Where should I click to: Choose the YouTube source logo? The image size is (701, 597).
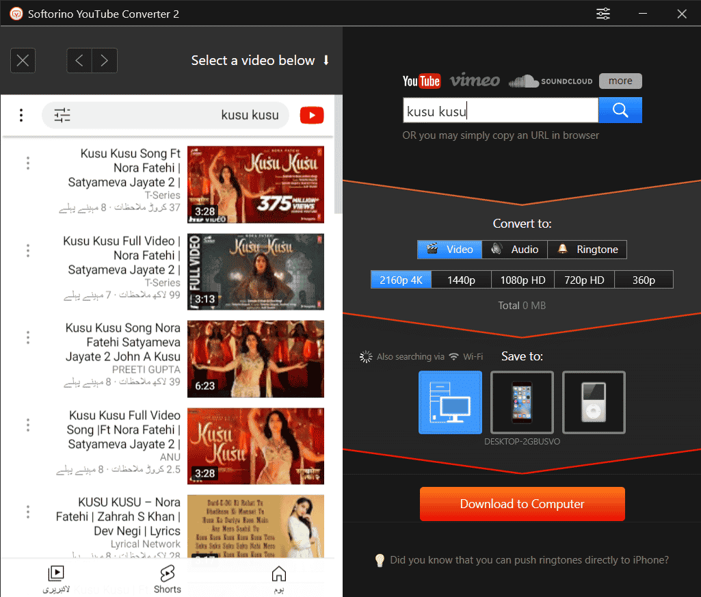tap(421, 81)
